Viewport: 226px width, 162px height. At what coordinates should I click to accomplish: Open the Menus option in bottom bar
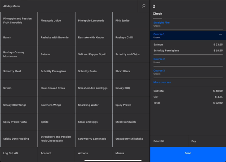[120, 153]
